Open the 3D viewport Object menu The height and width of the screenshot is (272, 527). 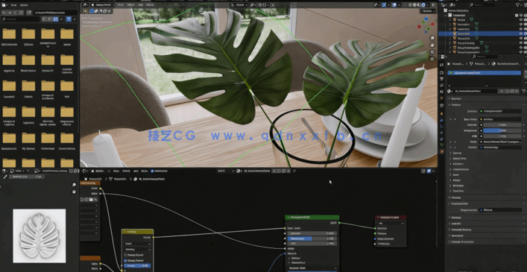[x=151, y=5]
